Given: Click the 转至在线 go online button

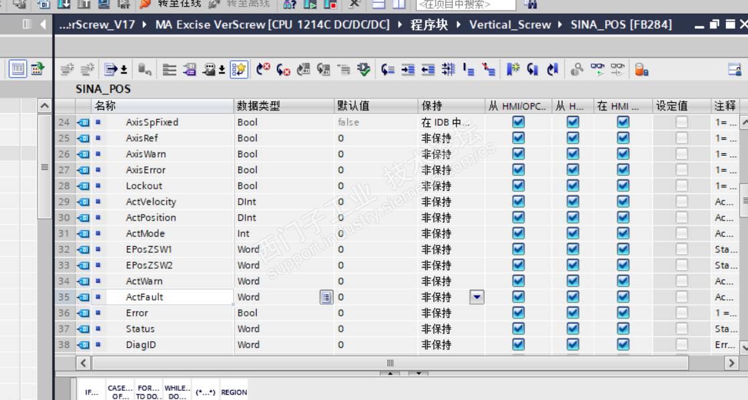Looking at the screenshot, I should [x=170, y=4].
